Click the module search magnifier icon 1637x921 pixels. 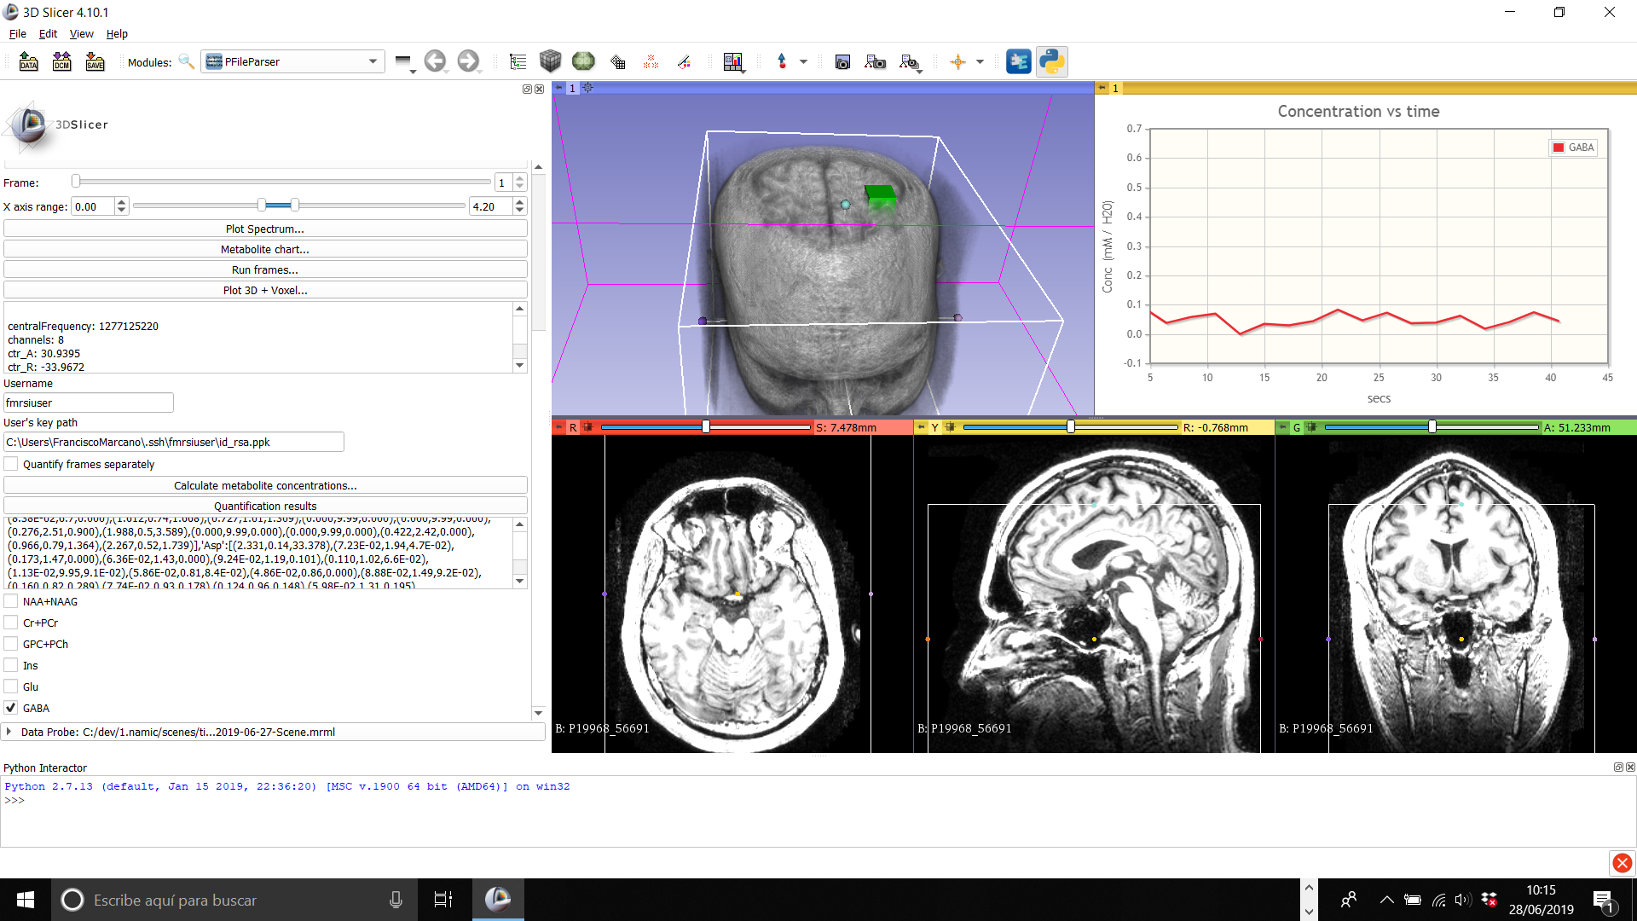(x=186, y=61)
